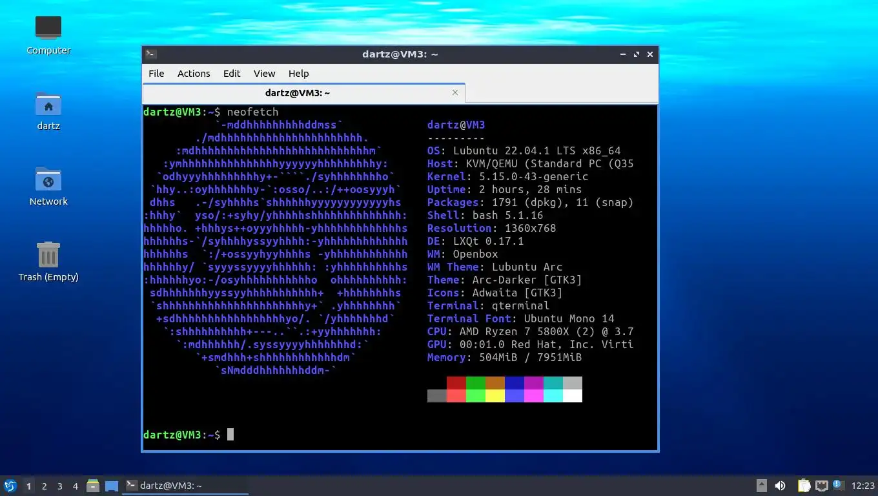Viewport: 878px width, 496px height.
Task: Click the eject removable media tray icon
Action: click(762, 486)
